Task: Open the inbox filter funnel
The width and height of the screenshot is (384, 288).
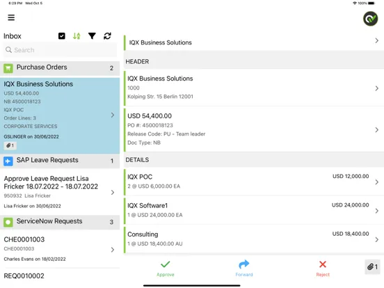Action: [x=92, y=36]
